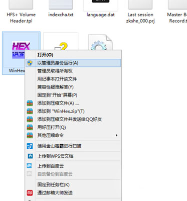187x201 pixels.
Task: Select HFS+ Volume Header.tpl file
Action: pos(21,12)
